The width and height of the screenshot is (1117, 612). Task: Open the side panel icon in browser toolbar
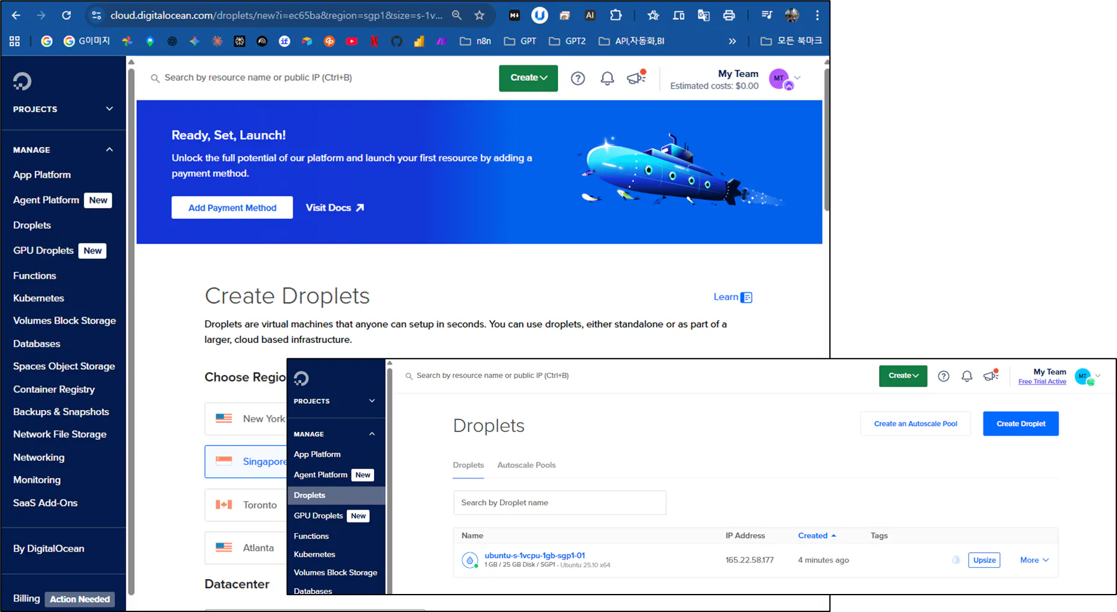pos(678,16)
